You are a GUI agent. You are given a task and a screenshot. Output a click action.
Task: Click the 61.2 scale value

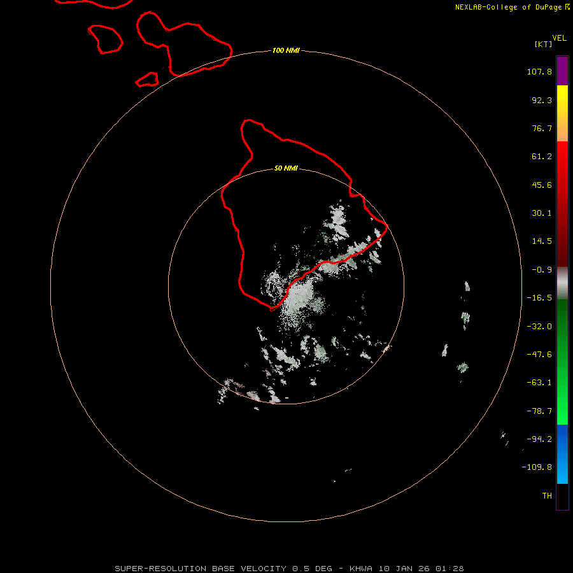coord(542,157)
